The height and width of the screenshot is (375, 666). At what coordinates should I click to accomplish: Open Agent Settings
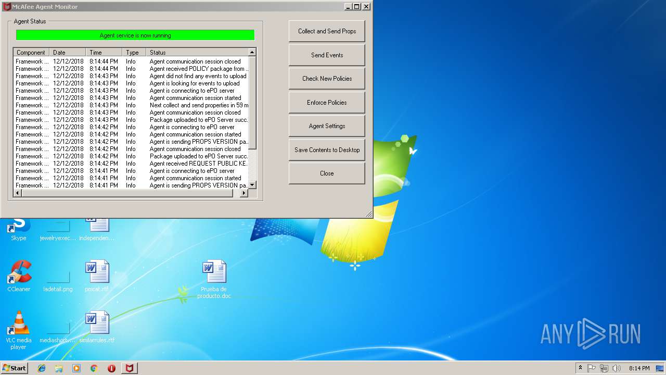[327, 126]
